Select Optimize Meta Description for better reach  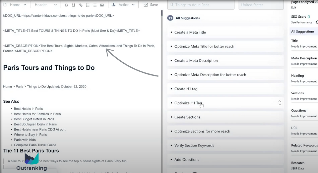225,75
